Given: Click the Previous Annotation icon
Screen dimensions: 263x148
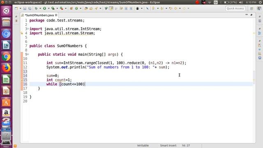Looking at the screenshot, I should (x=162, y=8).
